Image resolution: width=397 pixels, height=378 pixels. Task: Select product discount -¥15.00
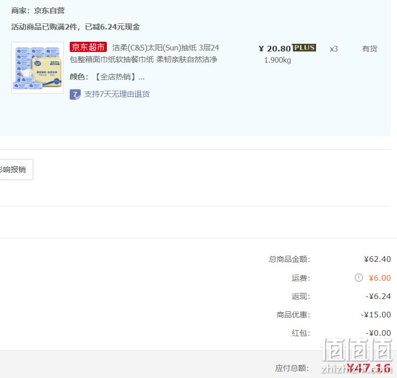pyautogui.click(x=376, y=315)
